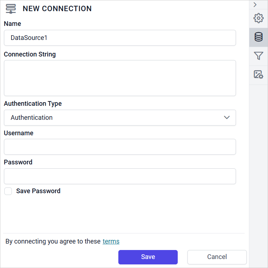The image size is (268, 268).
Task: Select the database data source icon
Action: [x=258, y=37]
